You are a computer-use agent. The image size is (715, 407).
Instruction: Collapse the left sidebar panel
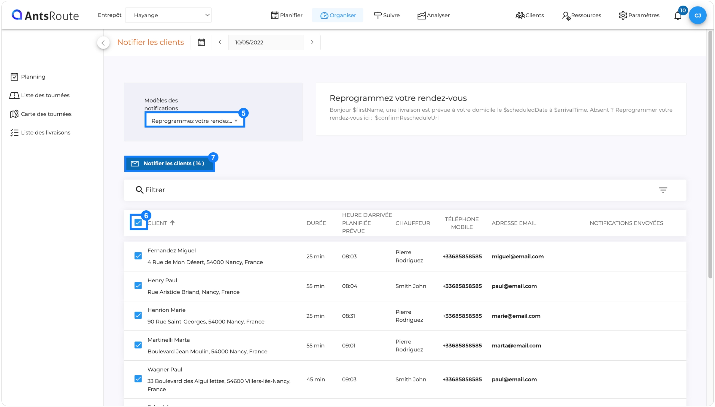point(103,43)
